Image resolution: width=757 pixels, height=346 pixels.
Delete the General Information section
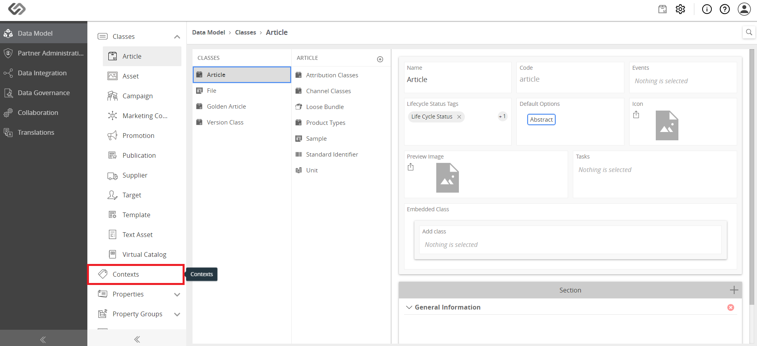pos(731,308)
